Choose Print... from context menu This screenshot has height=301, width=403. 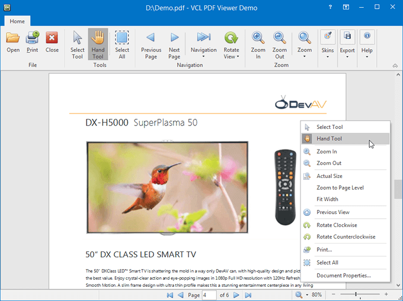pyautogui.click(x=345, y=250)
